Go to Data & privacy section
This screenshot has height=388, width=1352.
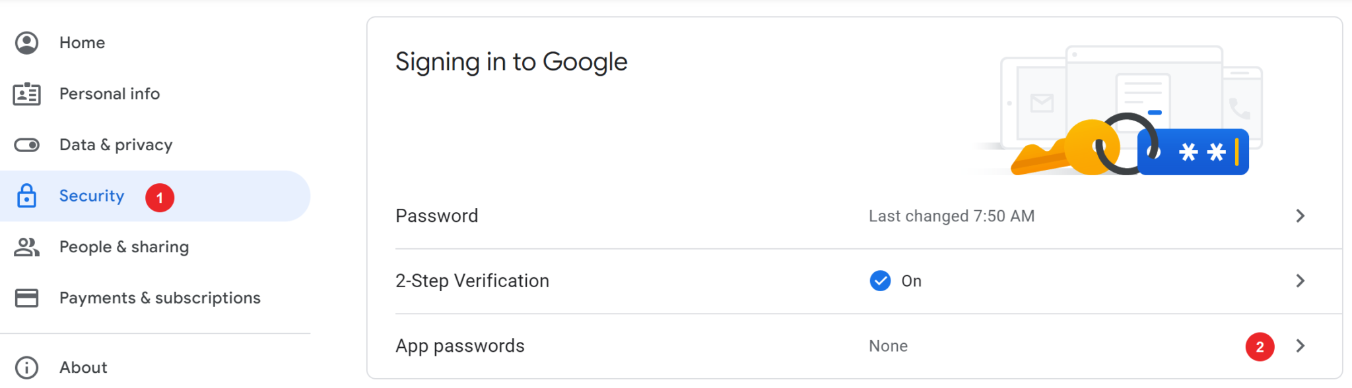coord(116,145)
